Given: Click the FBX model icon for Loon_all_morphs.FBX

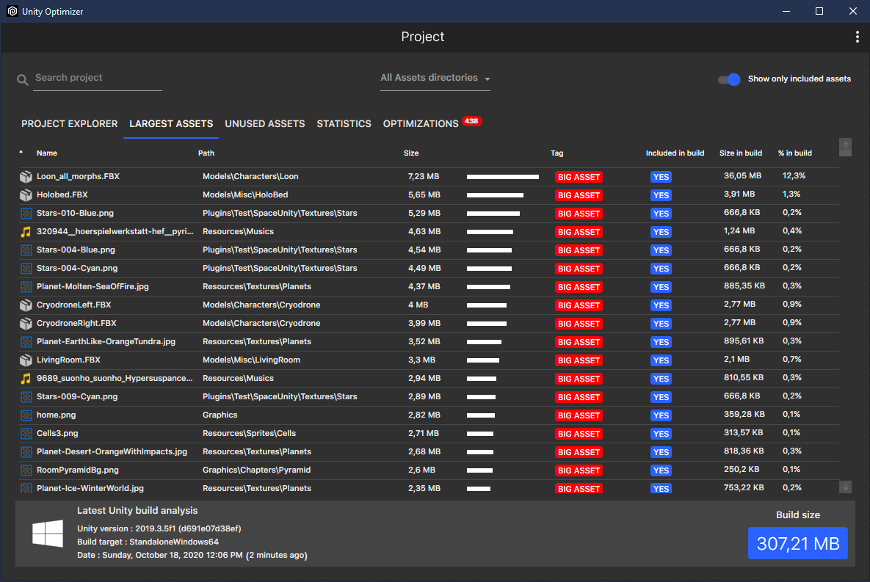Looking at the screenshot, I should [x=26, y=176].
